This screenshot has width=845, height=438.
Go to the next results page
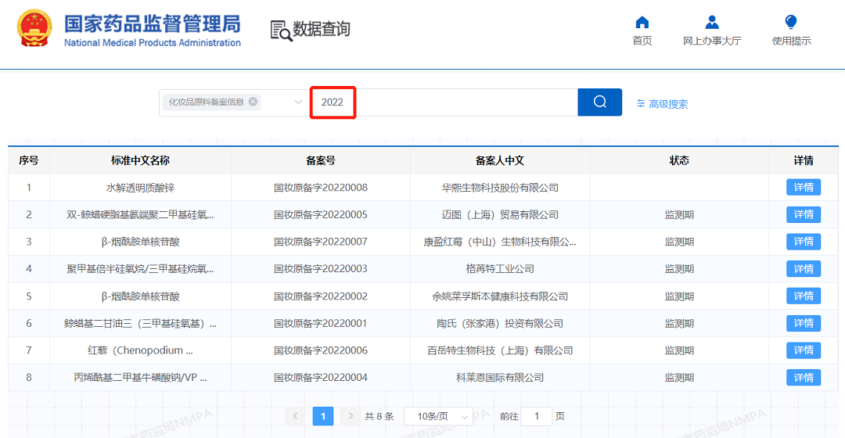pyautogui.click(x=351, y=416)
